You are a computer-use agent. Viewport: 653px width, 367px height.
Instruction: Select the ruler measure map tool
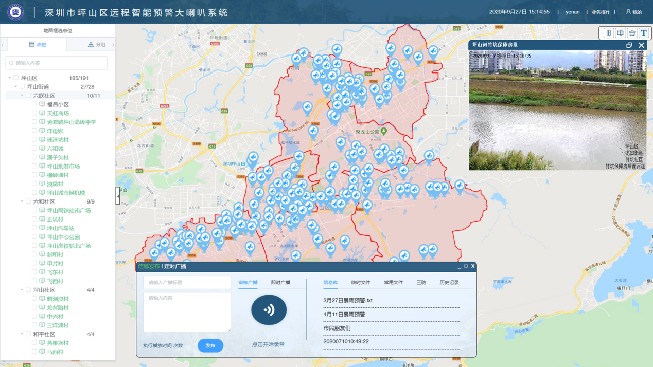(x=609, y=33)
